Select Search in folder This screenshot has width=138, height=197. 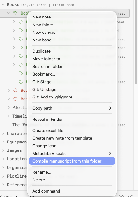(72, 67)
